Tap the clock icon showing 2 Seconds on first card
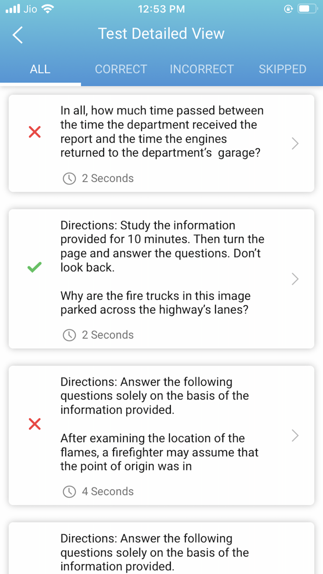Image resolution: width=323 pixels, height=574 pixels. [69, 178]
